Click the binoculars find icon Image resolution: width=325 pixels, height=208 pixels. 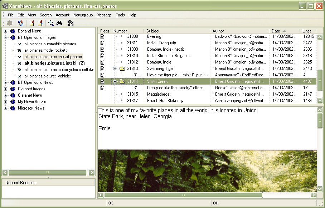[59, 23]
